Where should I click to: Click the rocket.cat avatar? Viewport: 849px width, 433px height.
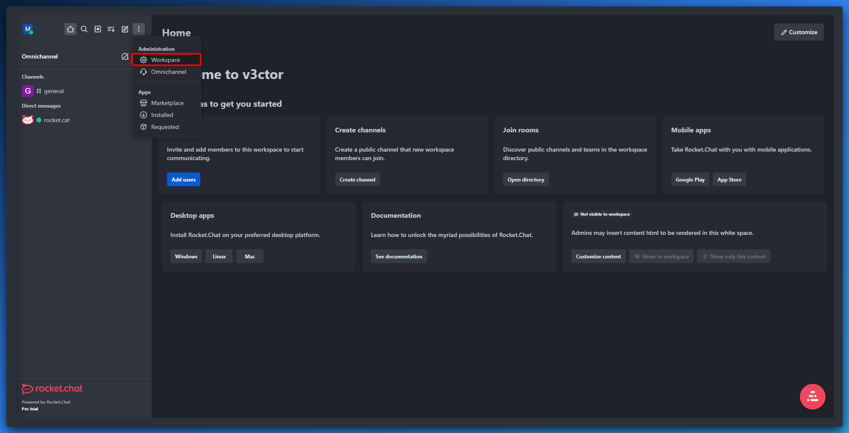click(28, 120)
